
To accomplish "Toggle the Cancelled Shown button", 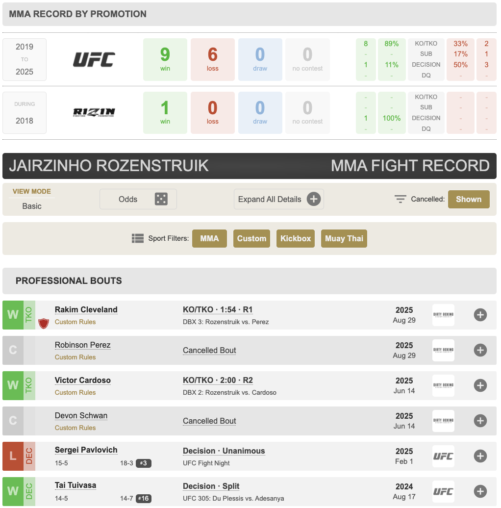I will [468, 199].
